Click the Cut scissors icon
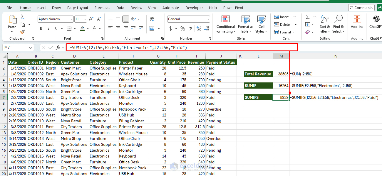Screen dimensions: 382x176 point(22,17)
